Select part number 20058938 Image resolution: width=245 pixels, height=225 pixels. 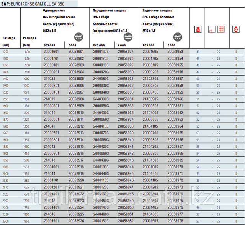coord(126,126)
